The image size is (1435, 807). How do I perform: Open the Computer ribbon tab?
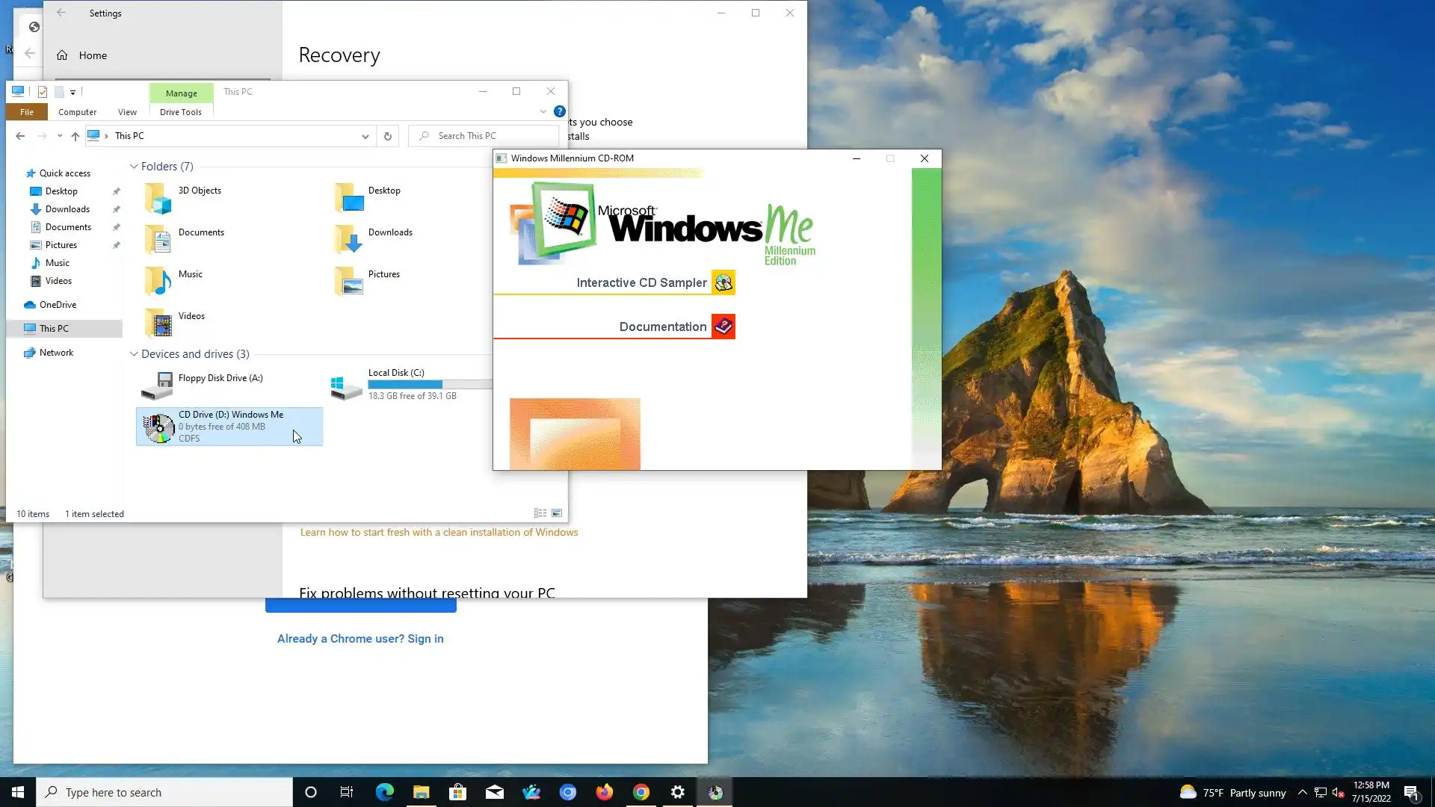point(77,112)
